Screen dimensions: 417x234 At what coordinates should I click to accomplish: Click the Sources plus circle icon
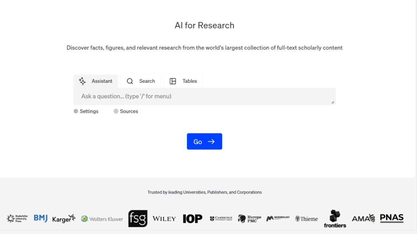116,111
